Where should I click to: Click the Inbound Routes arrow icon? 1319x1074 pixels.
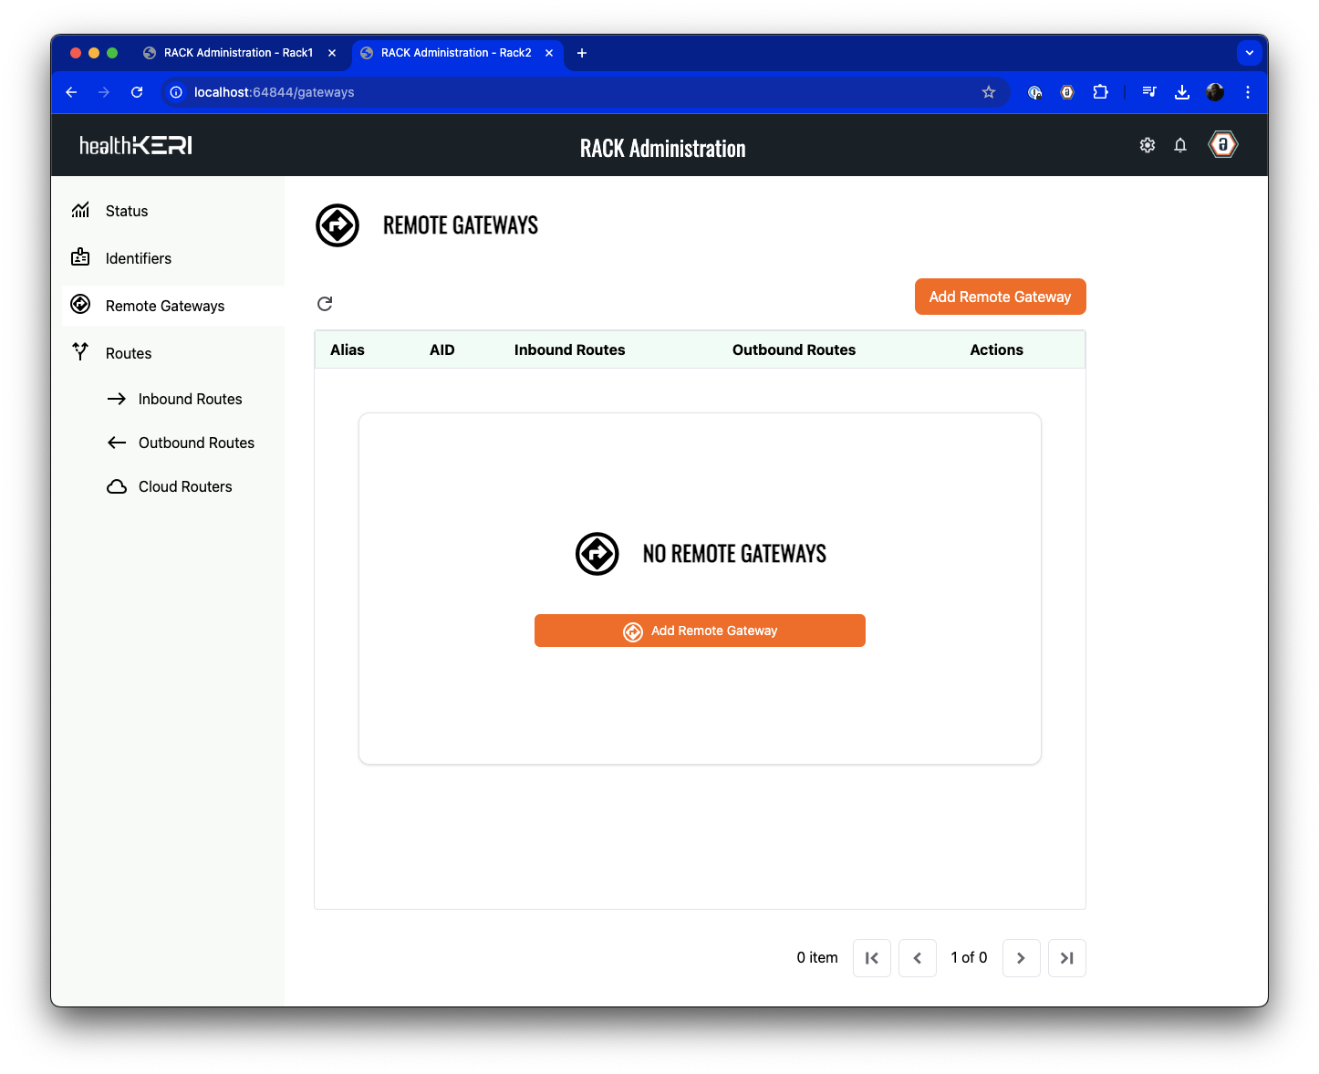117,399
